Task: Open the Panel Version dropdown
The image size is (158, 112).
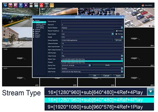Action: (x=113, y=34)
